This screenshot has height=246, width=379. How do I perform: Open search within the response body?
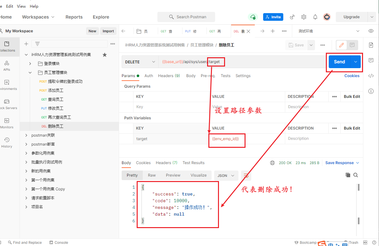coord(356,175)
